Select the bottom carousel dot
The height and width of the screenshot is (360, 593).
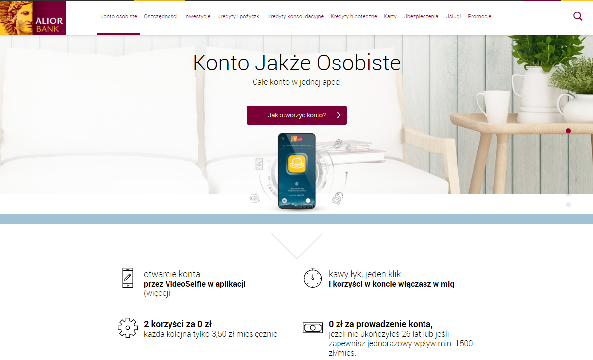click(568, 205)
